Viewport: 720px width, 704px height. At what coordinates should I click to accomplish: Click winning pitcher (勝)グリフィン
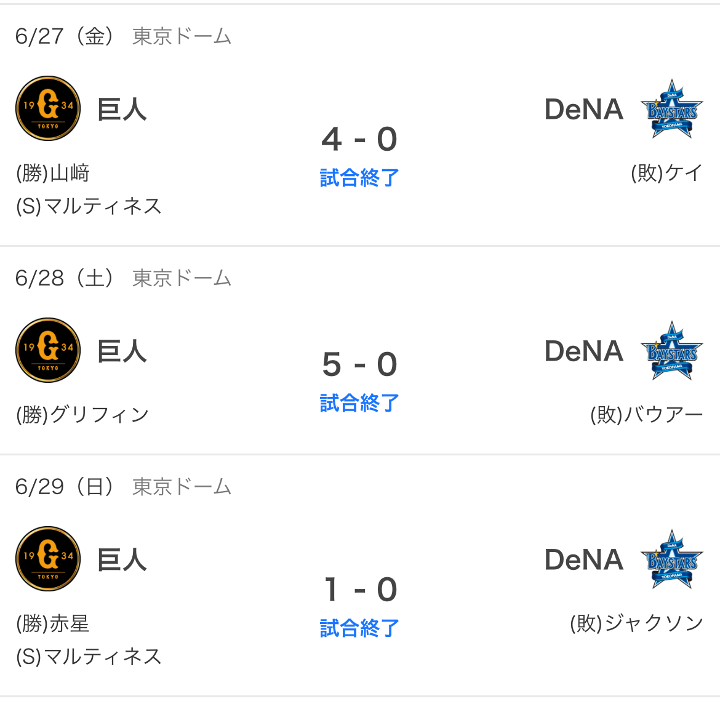(82, 415)
